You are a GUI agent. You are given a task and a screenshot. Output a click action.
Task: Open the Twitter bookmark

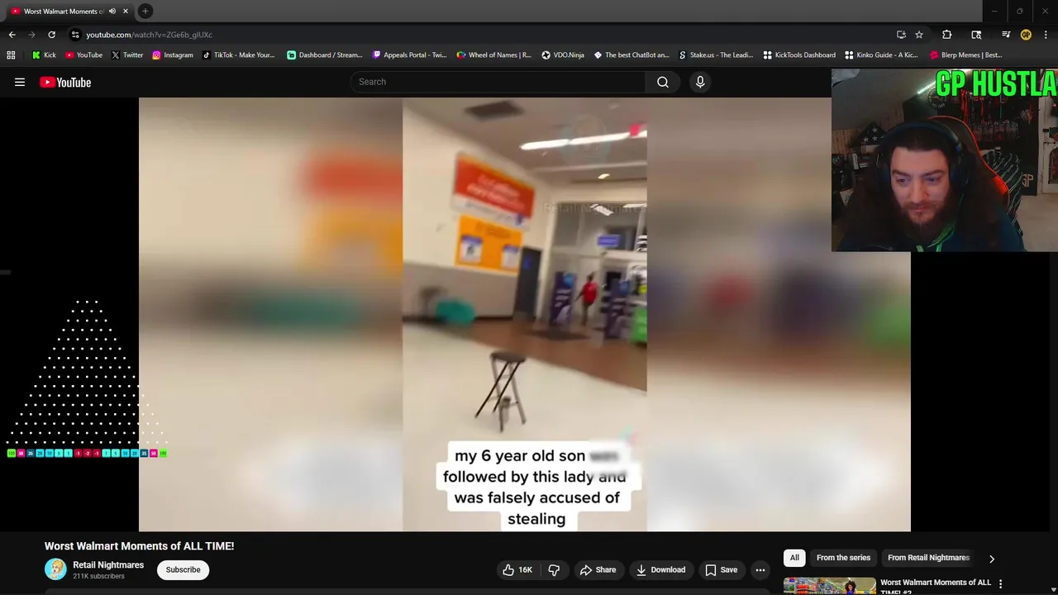[x=126, y=55]
